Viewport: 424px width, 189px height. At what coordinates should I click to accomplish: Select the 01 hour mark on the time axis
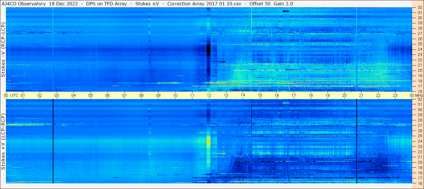click(x=23, y=95)
